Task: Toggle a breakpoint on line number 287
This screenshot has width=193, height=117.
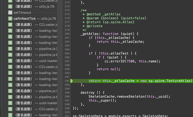Action: [67, 61]
